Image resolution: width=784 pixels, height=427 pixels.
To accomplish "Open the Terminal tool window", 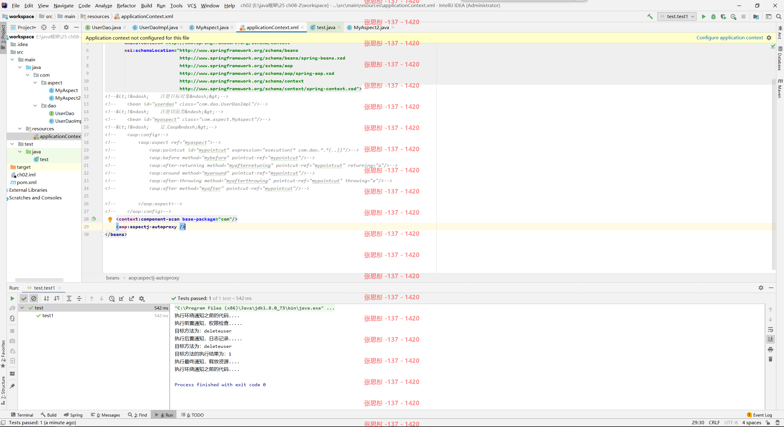I will [22, 415].
